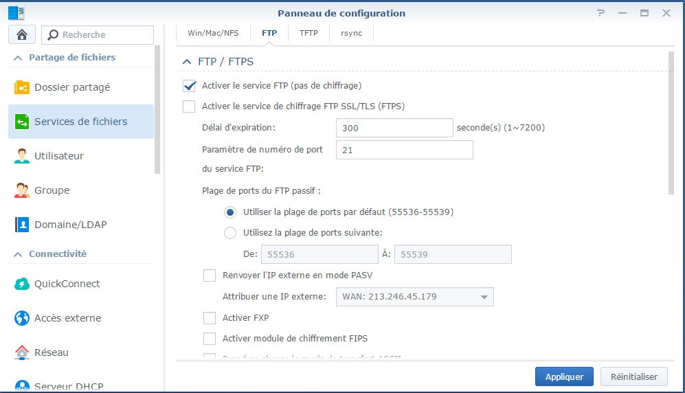This screenshot has height=393, width=685.
Task: Click the FTP port number field showing 21
Action: click(x=405, y=150)
